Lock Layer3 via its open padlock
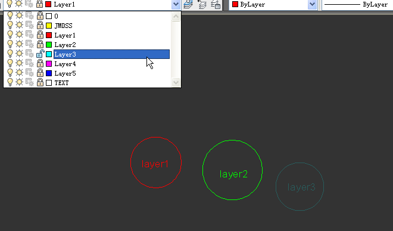The width and height of the screenshot is (393, 231). coord(40,54)
